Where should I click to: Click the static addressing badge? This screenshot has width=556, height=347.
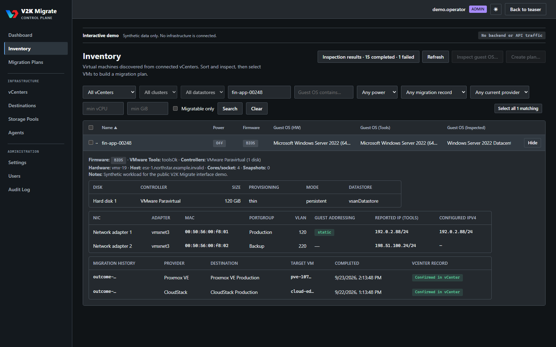324,232
